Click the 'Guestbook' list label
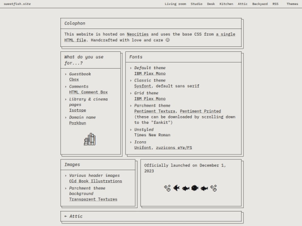This screenshot has height=226, width=302. (x=80, y=74)
